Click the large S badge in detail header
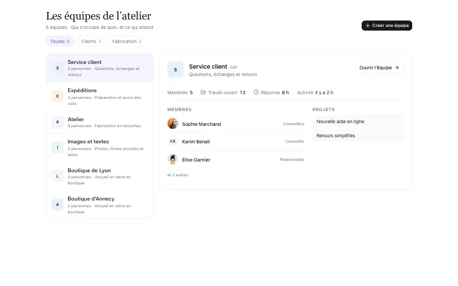This screenshot has width=458, height=286. [175, 70]
